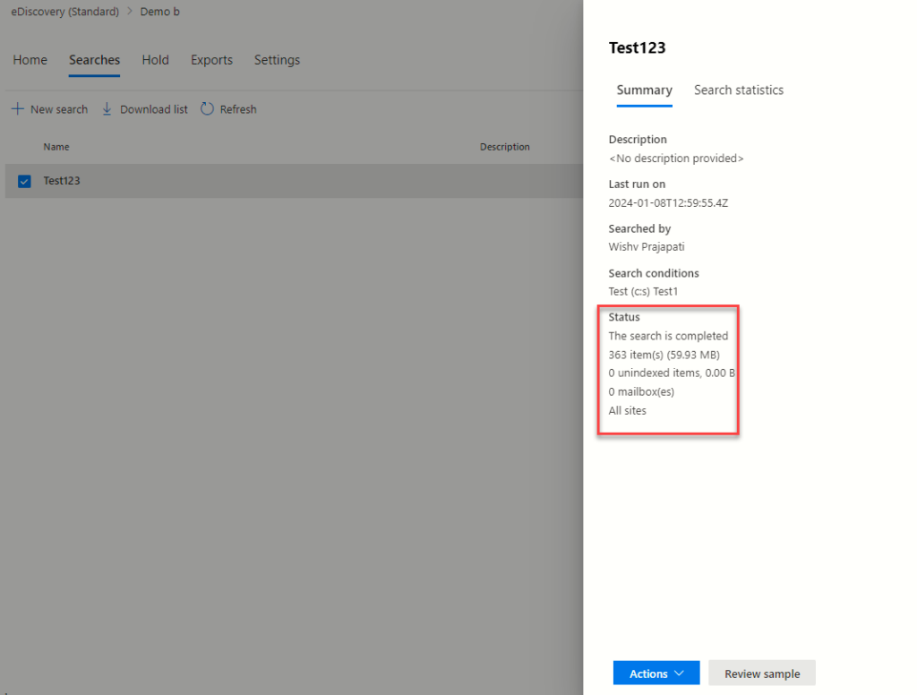The width and height of the screenshot is (917, 695).
Task: Switch to the Search statistics tab
Action: pos(738,90)
